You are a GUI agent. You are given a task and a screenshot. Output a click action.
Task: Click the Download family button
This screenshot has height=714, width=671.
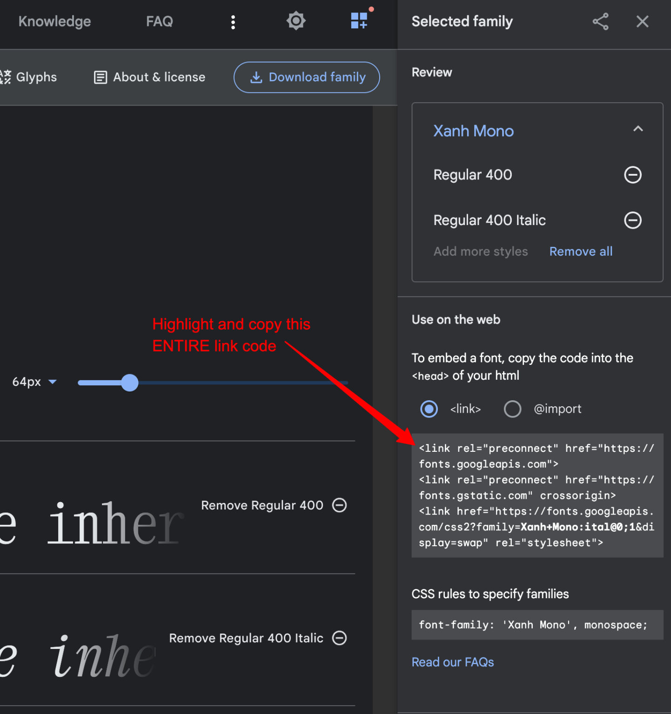(306, 77)
